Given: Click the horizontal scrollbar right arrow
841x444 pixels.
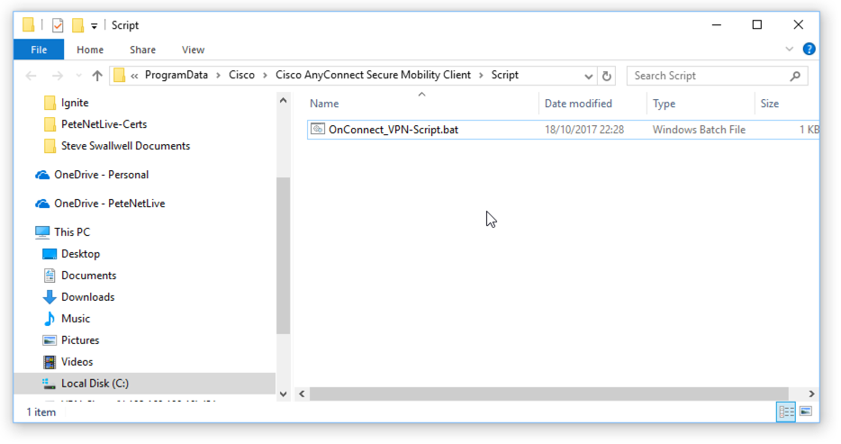Looking at the screenshot, I should tap(811, 394).
